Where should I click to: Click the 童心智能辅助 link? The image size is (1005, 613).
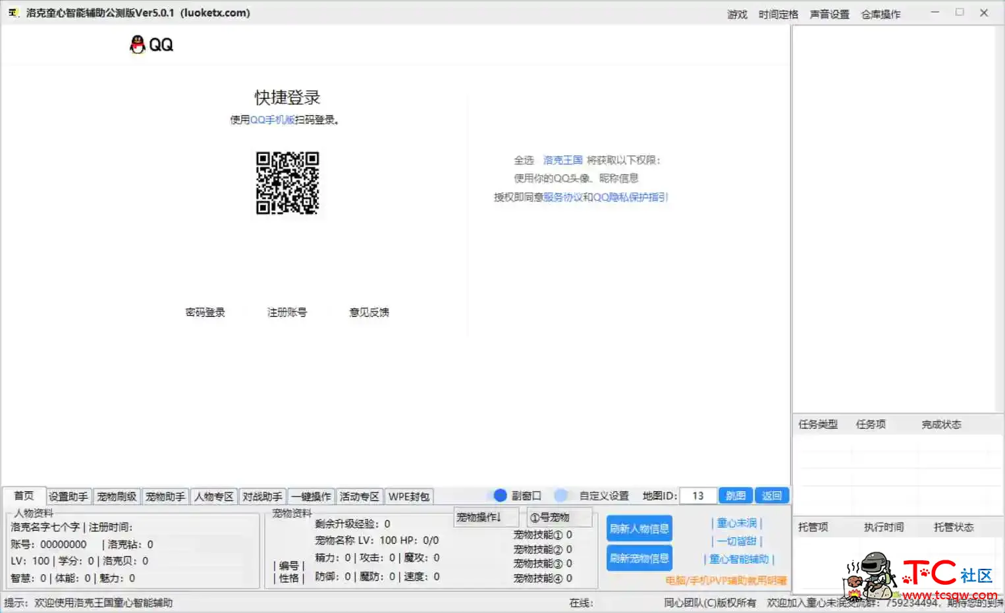pyautogui.click(x=739, y=559)
